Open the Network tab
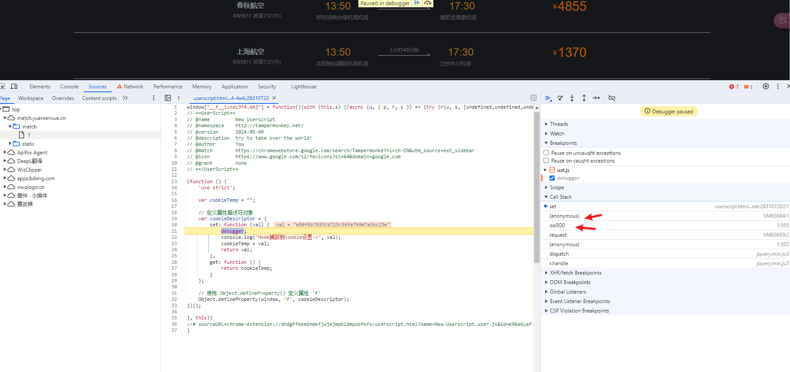The width and height of the screenshot is (790, 372). [130, 87]
